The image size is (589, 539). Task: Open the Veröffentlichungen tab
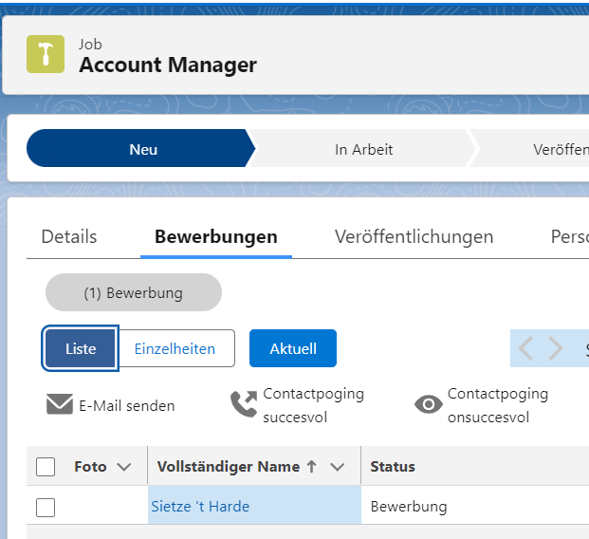(x=414, y=237)
